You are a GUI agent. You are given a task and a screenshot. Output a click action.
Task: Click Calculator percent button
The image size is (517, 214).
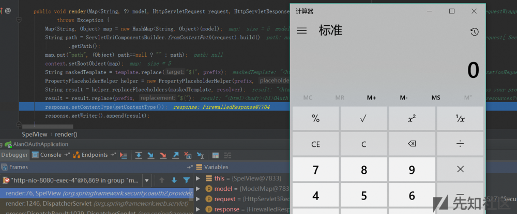pos(315,119)
